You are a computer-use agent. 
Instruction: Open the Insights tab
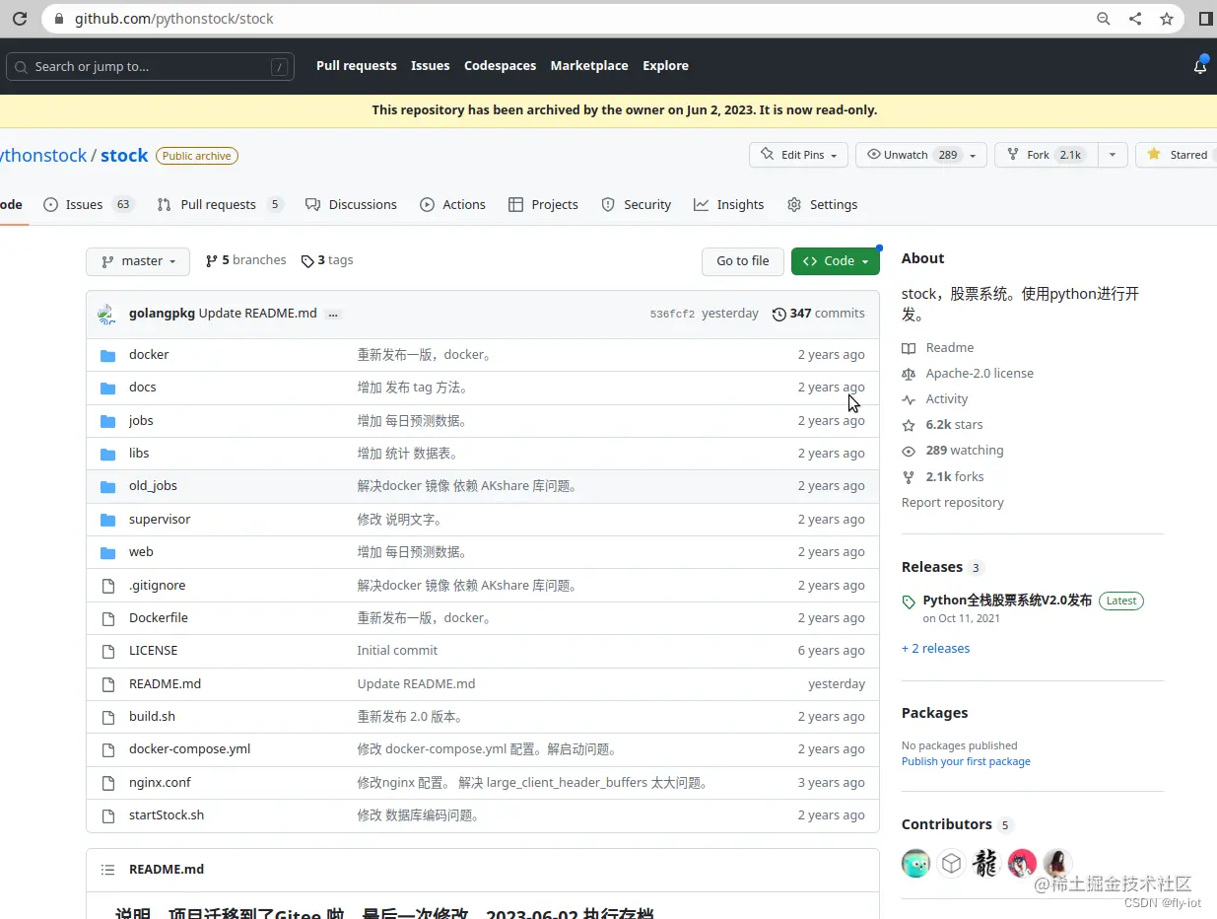[x=728, y=205]
